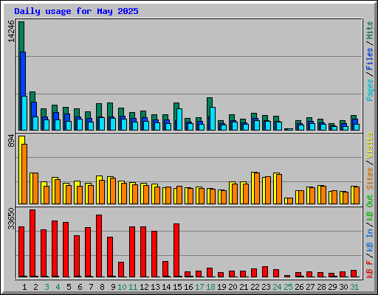378x295 pixels.
Task: Select the green weekend day 18 label
Action: [x=210, y=287]
